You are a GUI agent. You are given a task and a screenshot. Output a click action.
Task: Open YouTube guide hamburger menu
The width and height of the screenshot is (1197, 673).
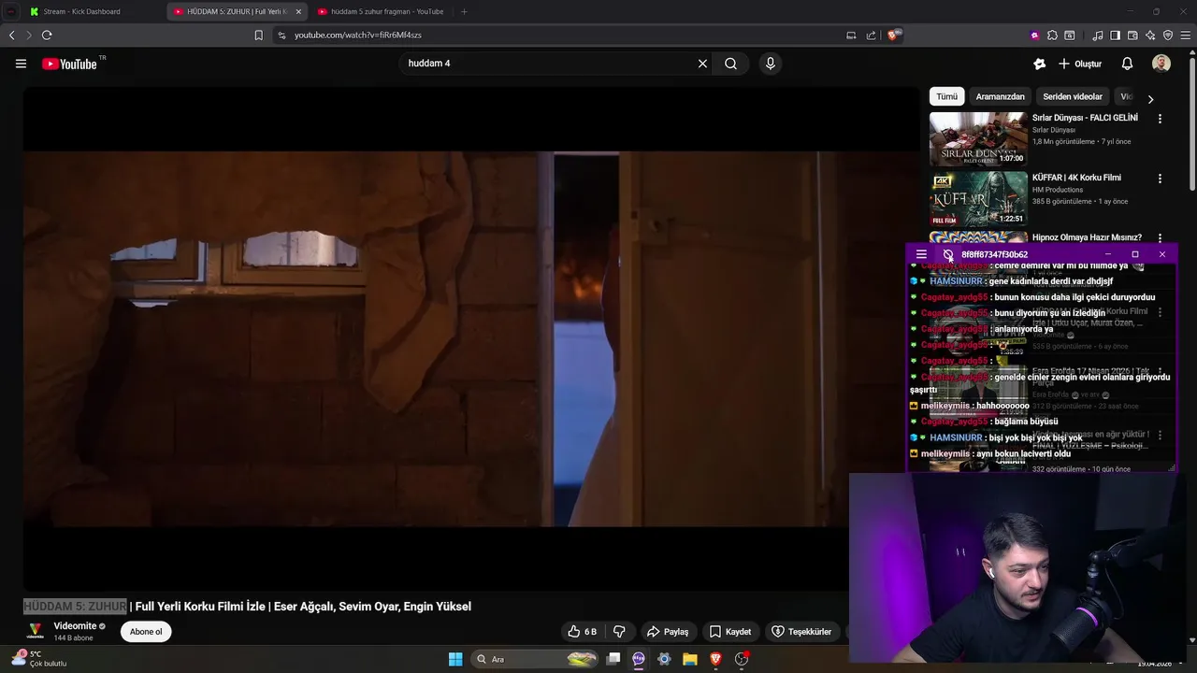(21, 64)
